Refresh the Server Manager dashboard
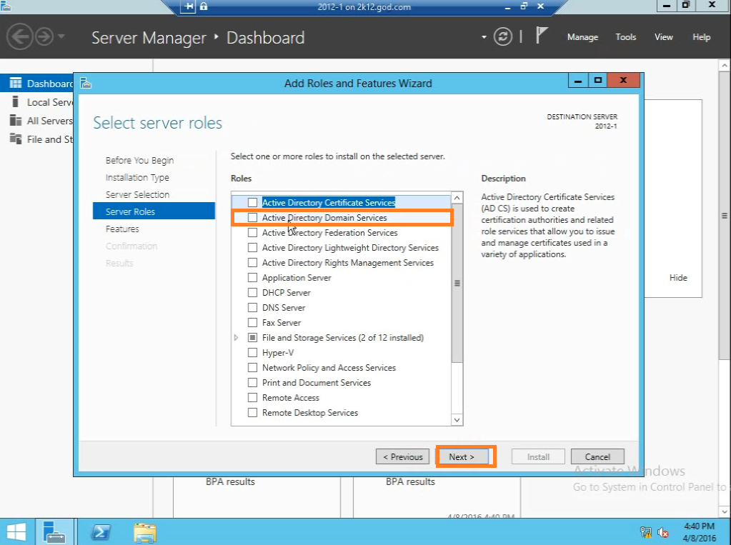Viewport: 731px width, 545px height. coord(503,37)
